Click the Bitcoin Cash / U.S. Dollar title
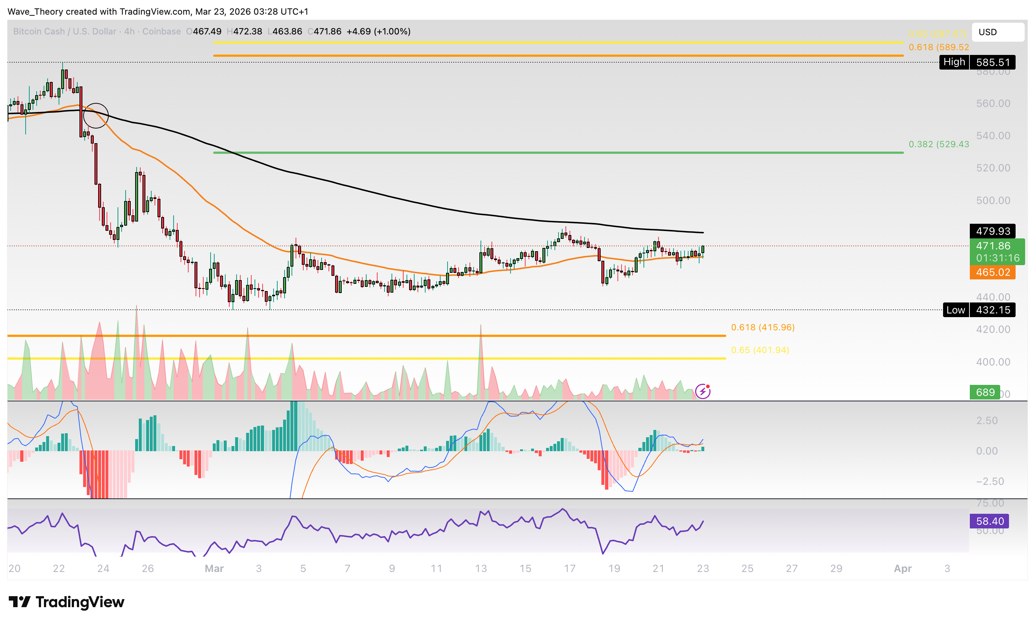 (65, 31)
